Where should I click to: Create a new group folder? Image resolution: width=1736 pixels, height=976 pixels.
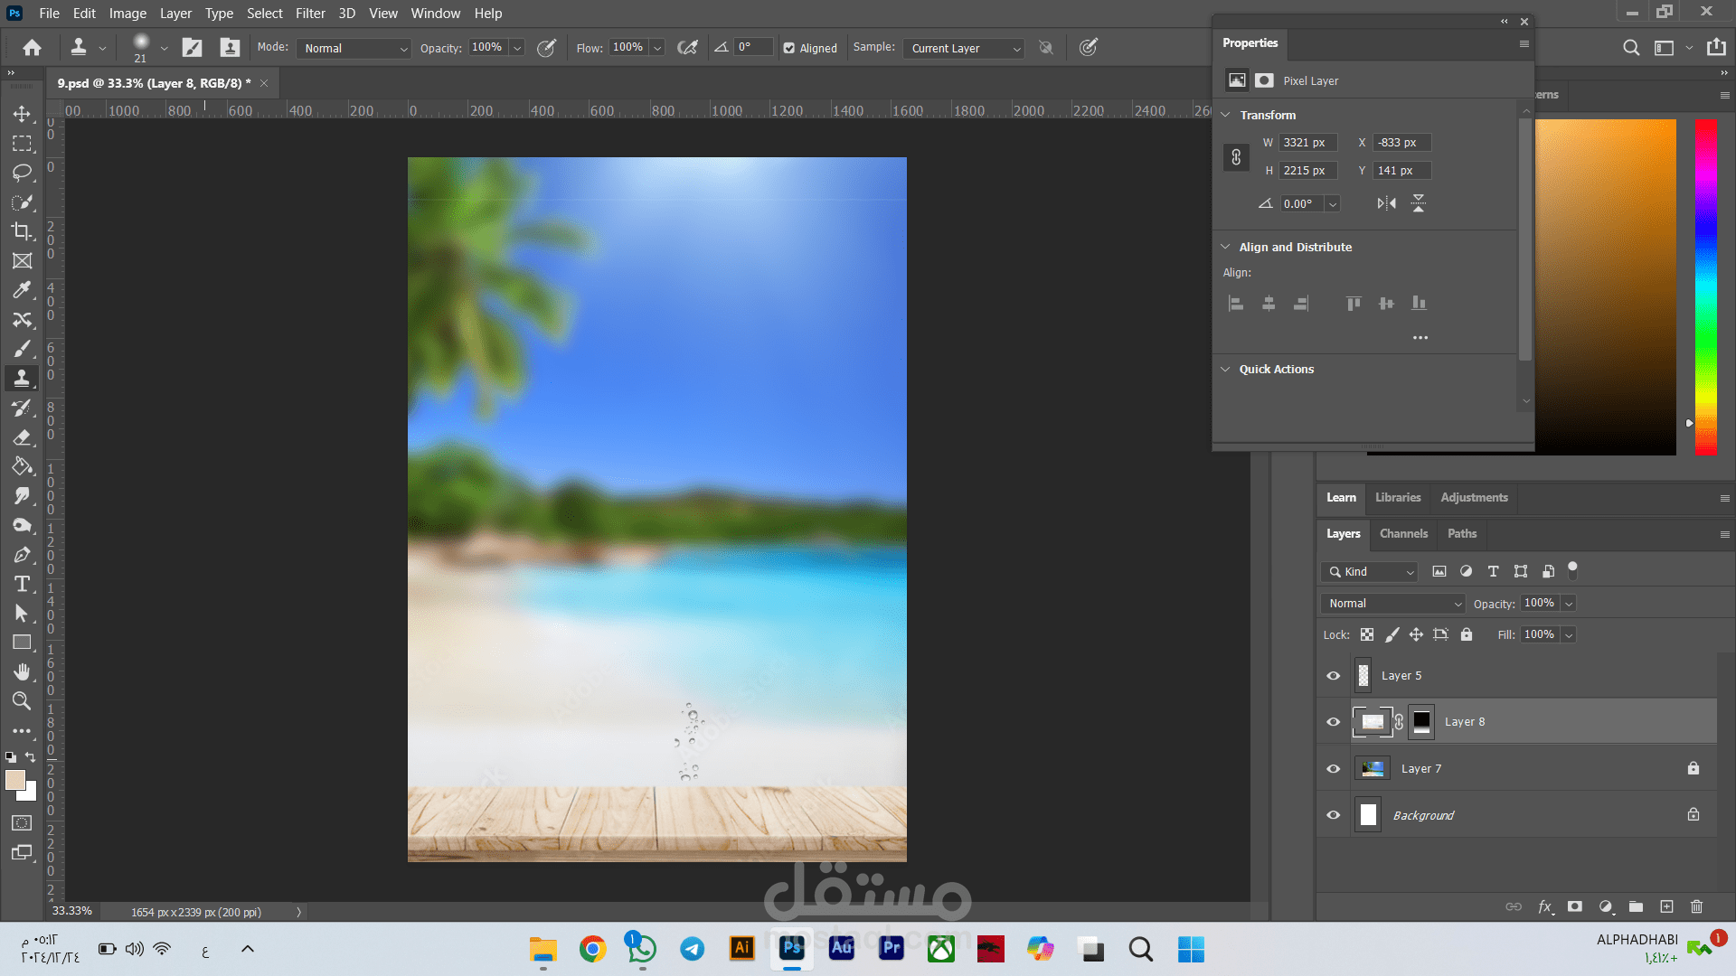(1636, 906)
